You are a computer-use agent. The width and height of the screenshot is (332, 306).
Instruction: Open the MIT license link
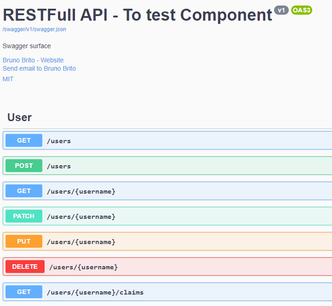pyautogui.click(x=8, y=79)
